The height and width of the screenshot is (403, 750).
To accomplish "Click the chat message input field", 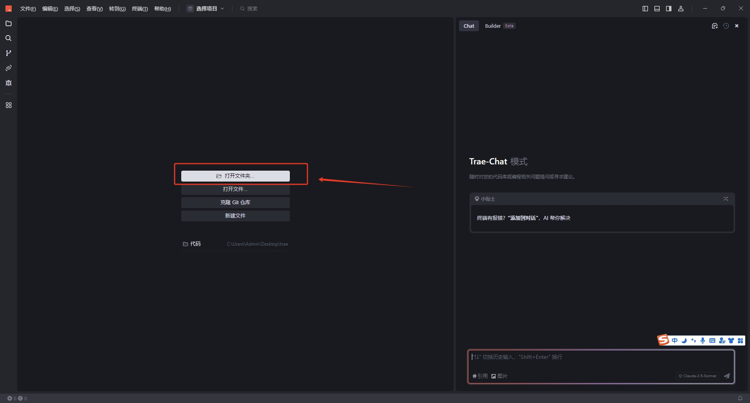I will point(601,357).
